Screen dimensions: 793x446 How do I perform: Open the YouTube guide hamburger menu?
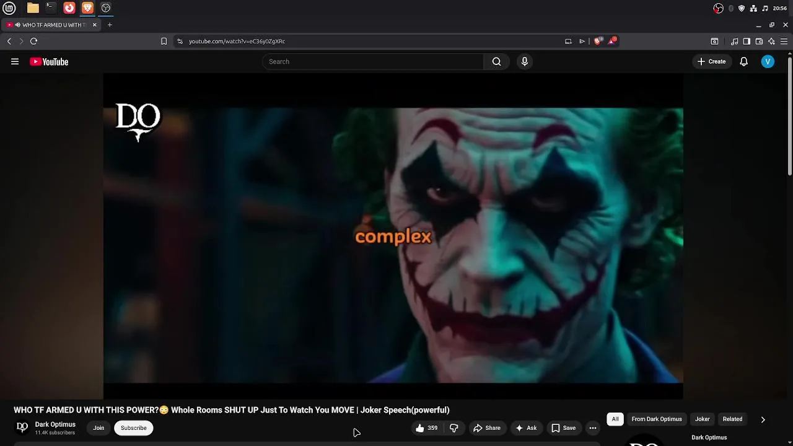(15, 61)
